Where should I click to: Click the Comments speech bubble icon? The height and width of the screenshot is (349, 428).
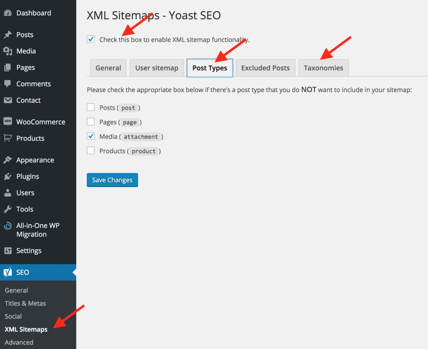pos(8,84)
